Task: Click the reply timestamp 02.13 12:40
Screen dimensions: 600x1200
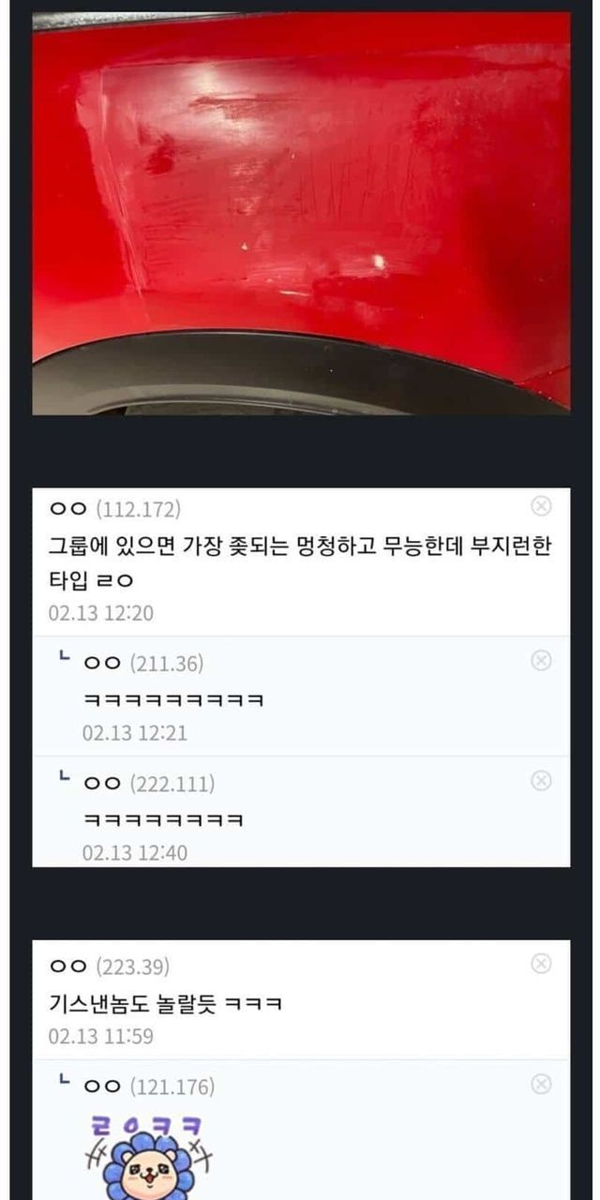Action: pos(135,853)
